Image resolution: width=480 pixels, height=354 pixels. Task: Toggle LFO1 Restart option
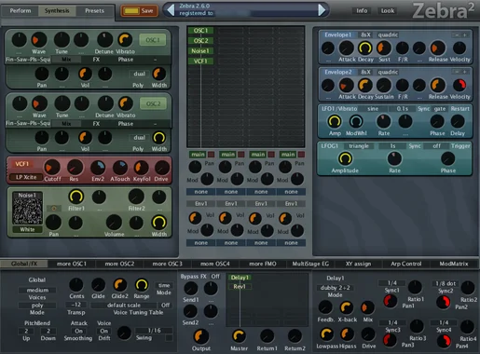pos(459,109)
